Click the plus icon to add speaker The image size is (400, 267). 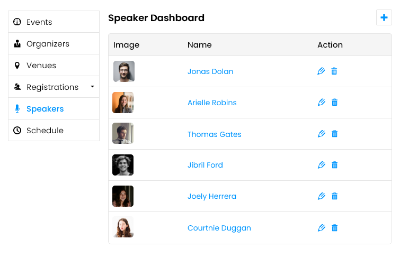[x=384, y=17]
